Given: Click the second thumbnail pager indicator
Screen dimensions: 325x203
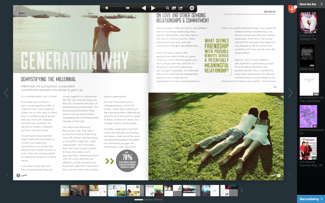Looking at the screenshot, I should pos(149,200).
